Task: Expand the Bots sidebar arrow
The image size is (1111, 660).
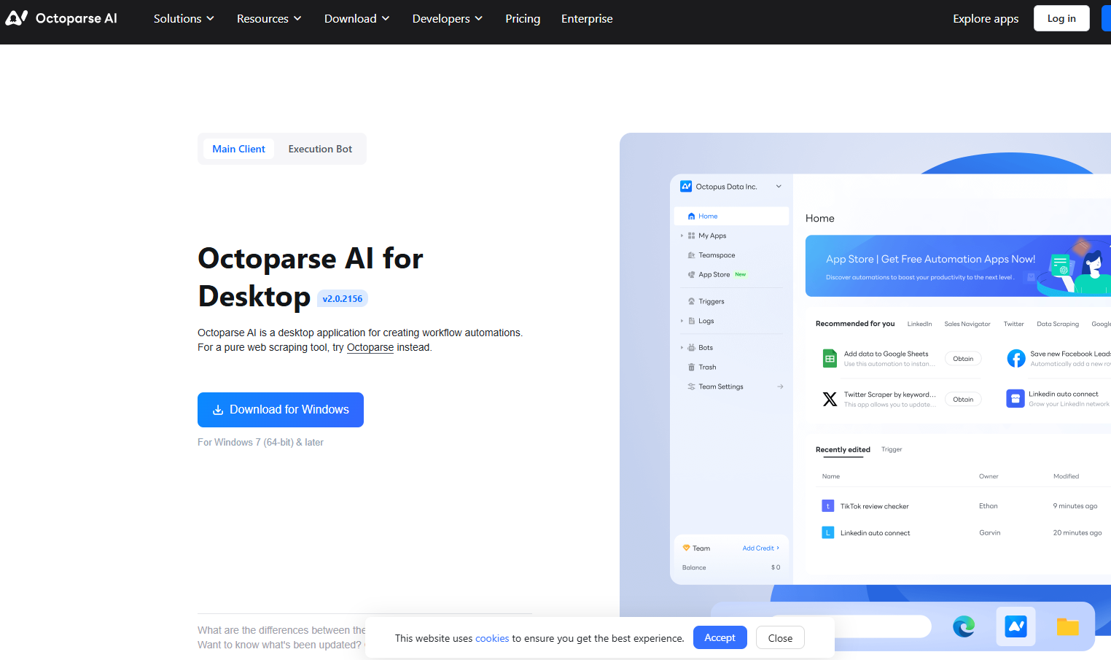Action: point(682,348)
